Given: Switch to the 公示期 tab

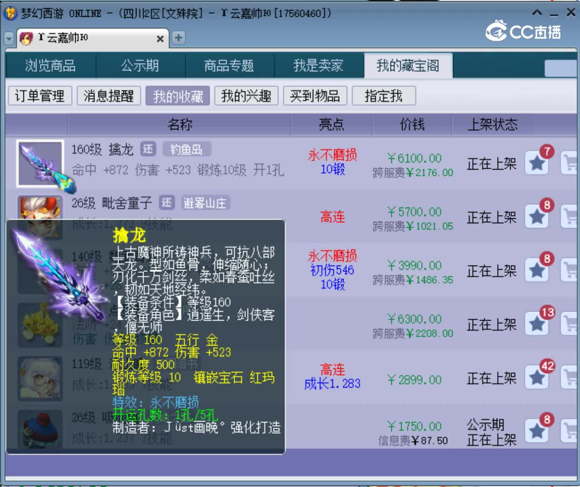Looking at the screenshot, I should (x=140, y=66).
